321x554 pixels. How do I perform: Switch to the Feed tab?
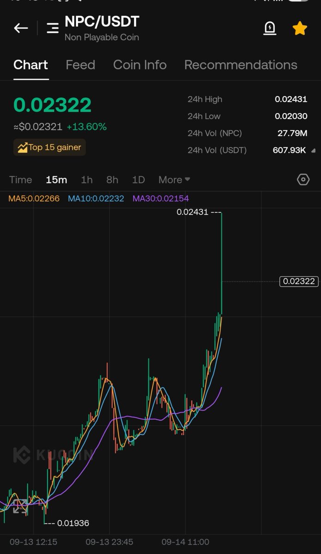80,65
